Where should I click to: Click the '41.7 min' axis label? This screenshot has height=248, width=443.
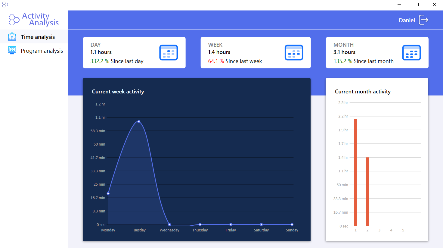click(98, 158)
